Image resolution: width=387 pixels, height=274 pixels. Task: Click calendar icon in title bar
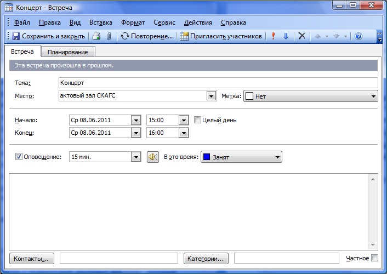9,8
